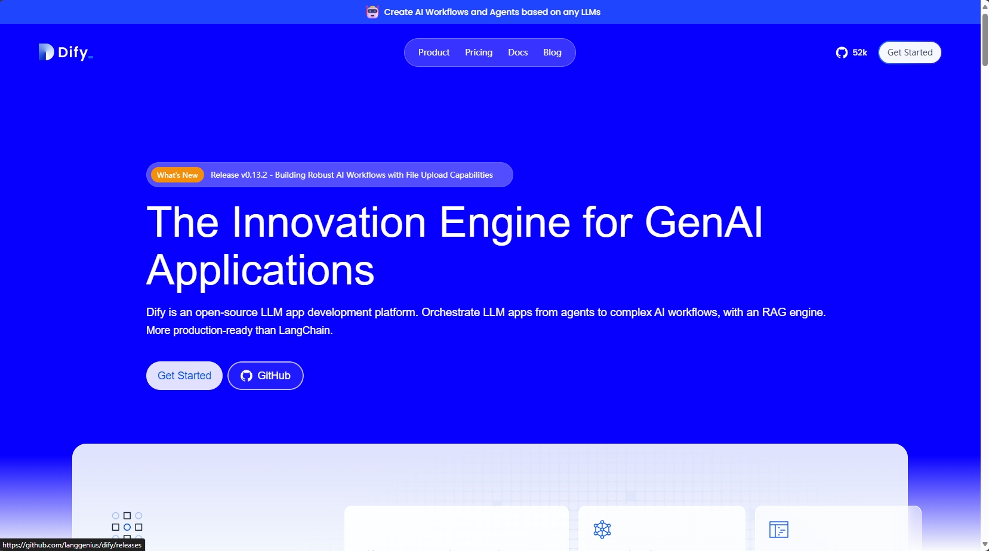This screenshot has width=989, height=551.
Task: Open the Product menu
Action: (434, 52)
